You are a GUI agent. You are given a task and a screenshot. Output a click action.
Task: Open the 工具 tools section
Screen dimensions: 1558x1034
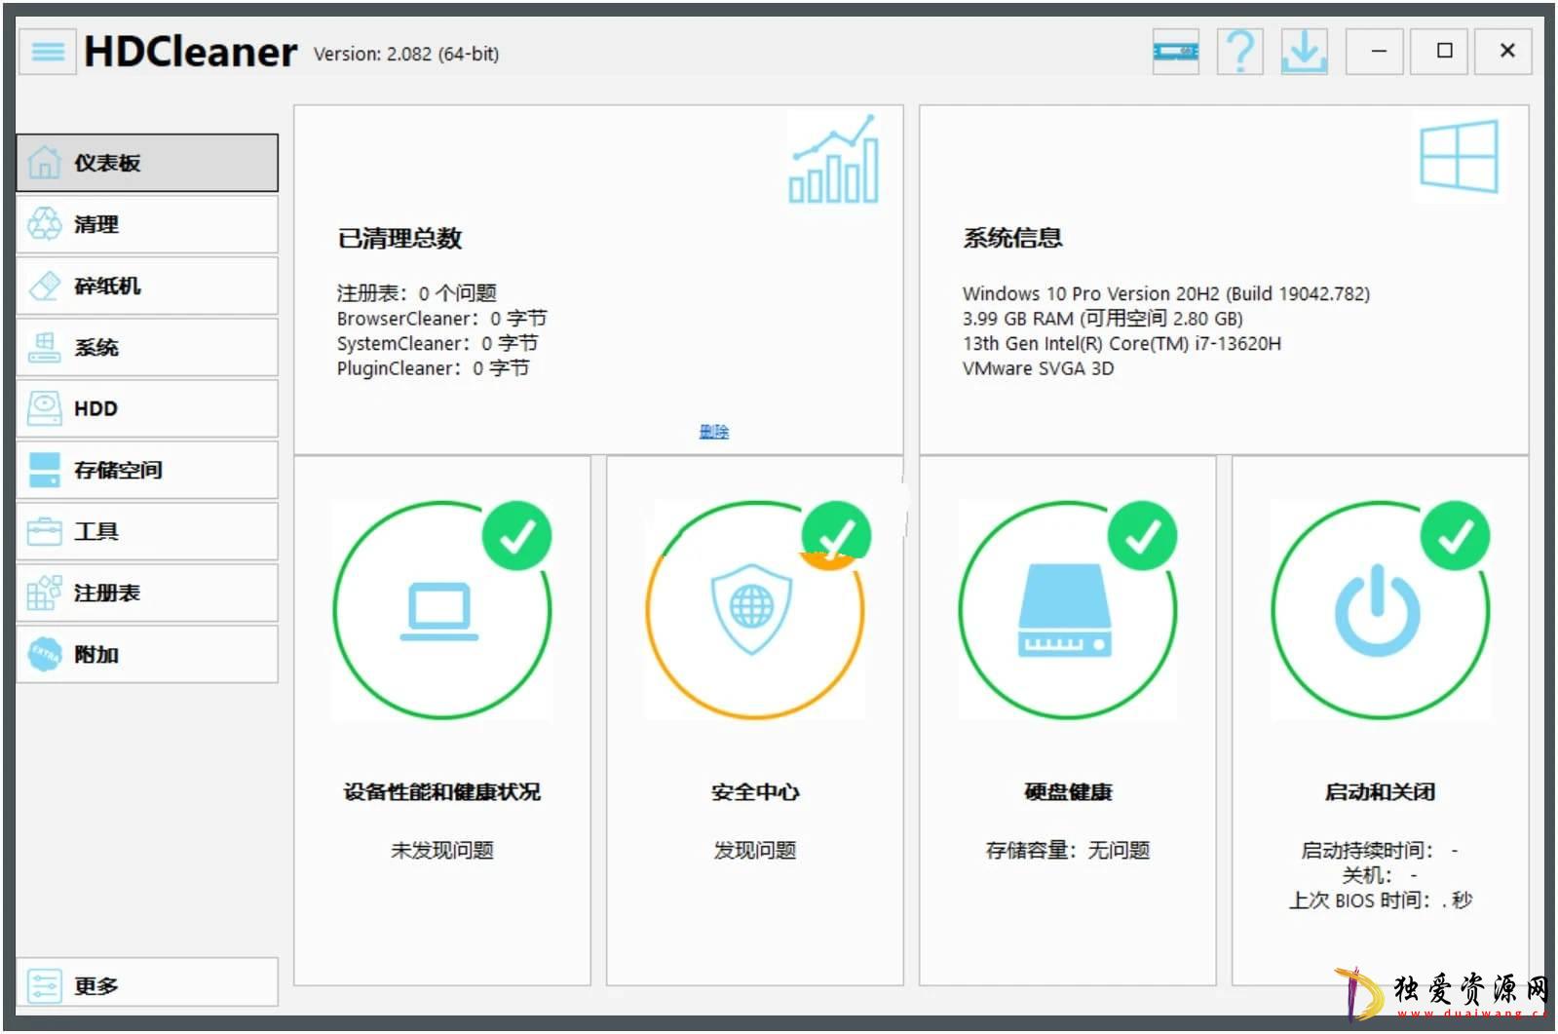pos(147,531)
